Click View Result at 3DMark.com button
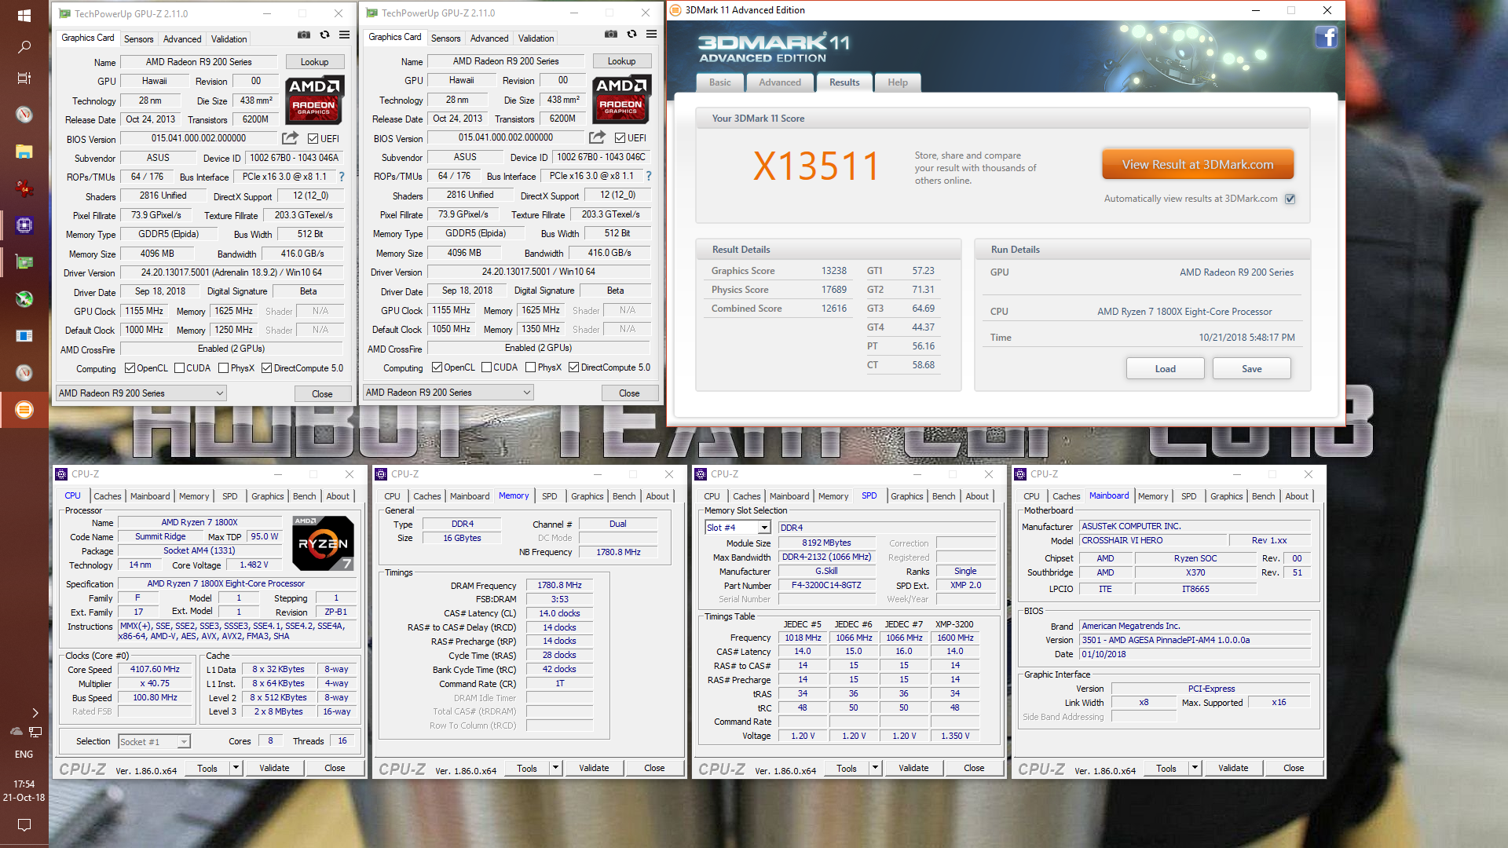Image resolution: width=1508 pixels, height=848 pixels. click(1197, 165)
